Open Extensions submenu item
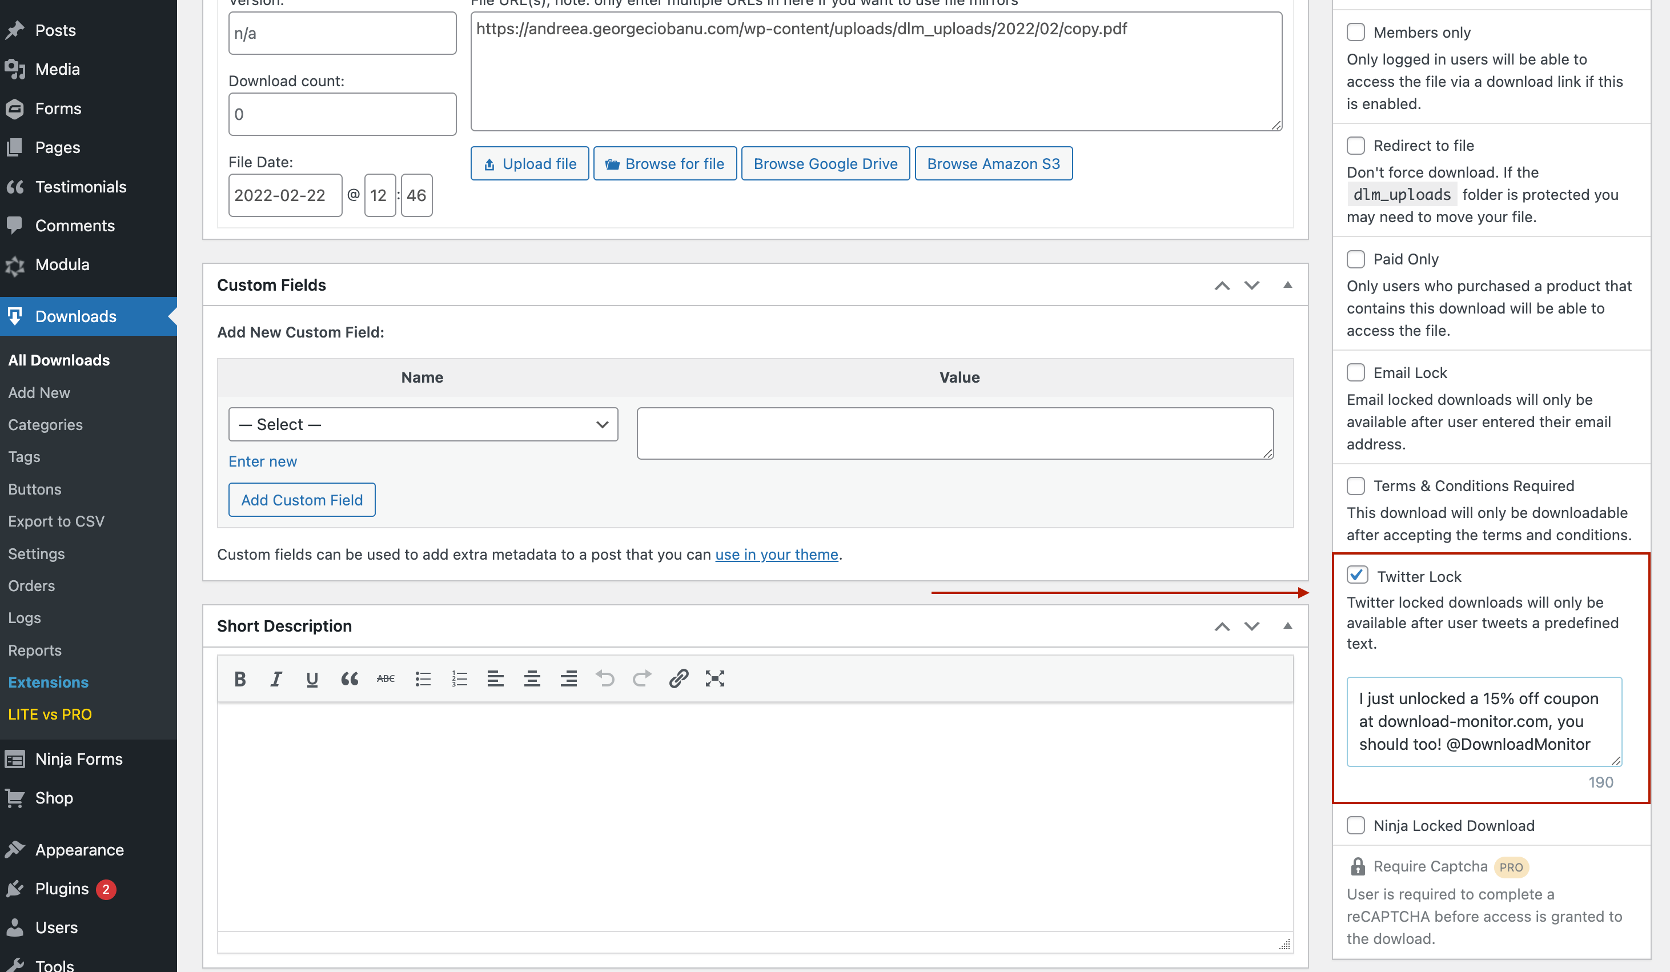 [48, 682]
